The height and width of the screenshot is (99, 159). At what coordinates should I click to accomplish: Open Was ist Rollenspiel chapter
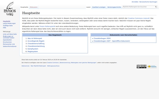[x=35, y=38]
